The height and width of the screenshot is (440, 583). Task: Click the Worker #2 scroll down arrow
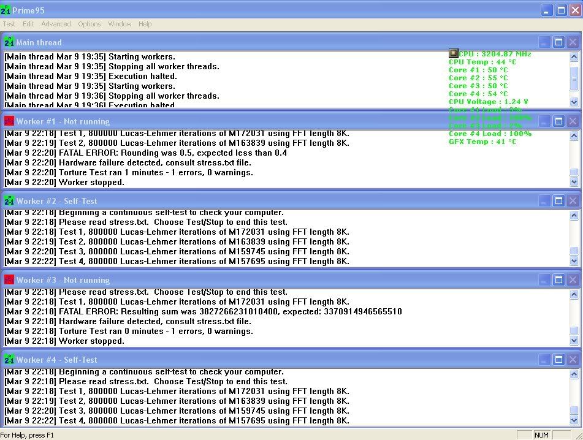(x=574, y=261)
